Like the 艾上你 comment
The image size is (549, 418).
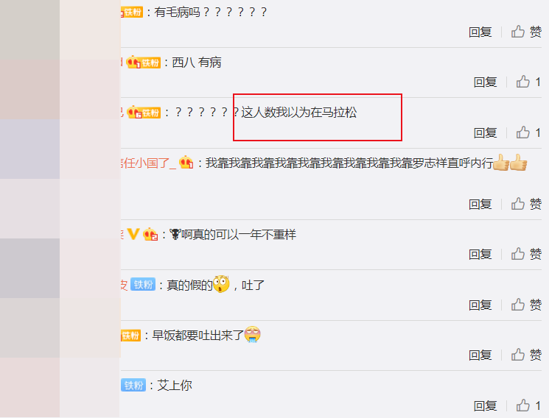pyautogui.click(x=528, y=405)
